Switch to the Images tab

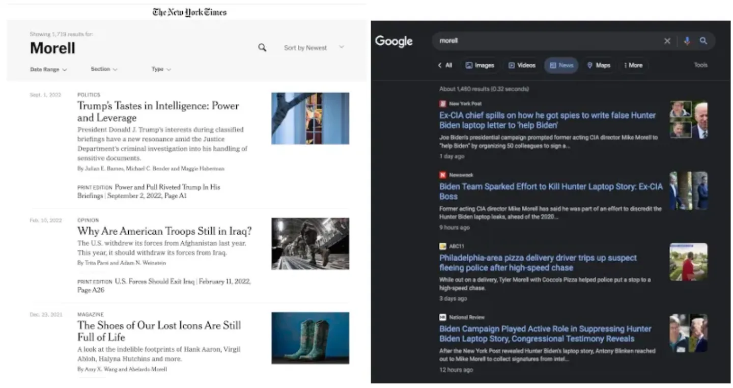[480, 65]
